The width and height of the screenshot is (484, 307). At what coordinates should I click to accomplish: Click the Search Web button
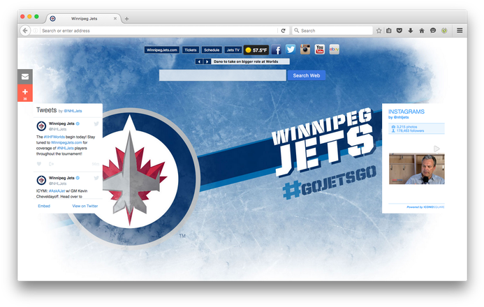[x=306, y=75]
